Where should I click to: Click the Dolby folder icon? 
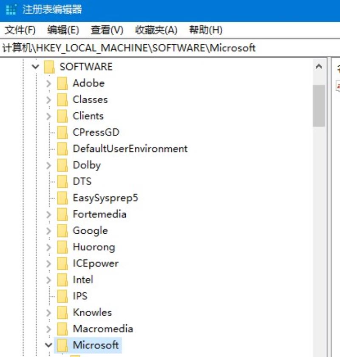click(x=62, y=165)
